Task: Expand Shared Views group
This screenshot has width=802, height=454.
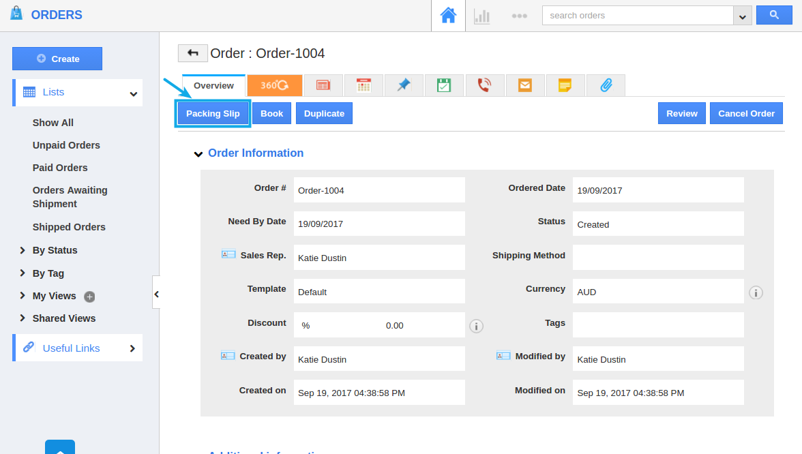Action: [x=23, y=318]
